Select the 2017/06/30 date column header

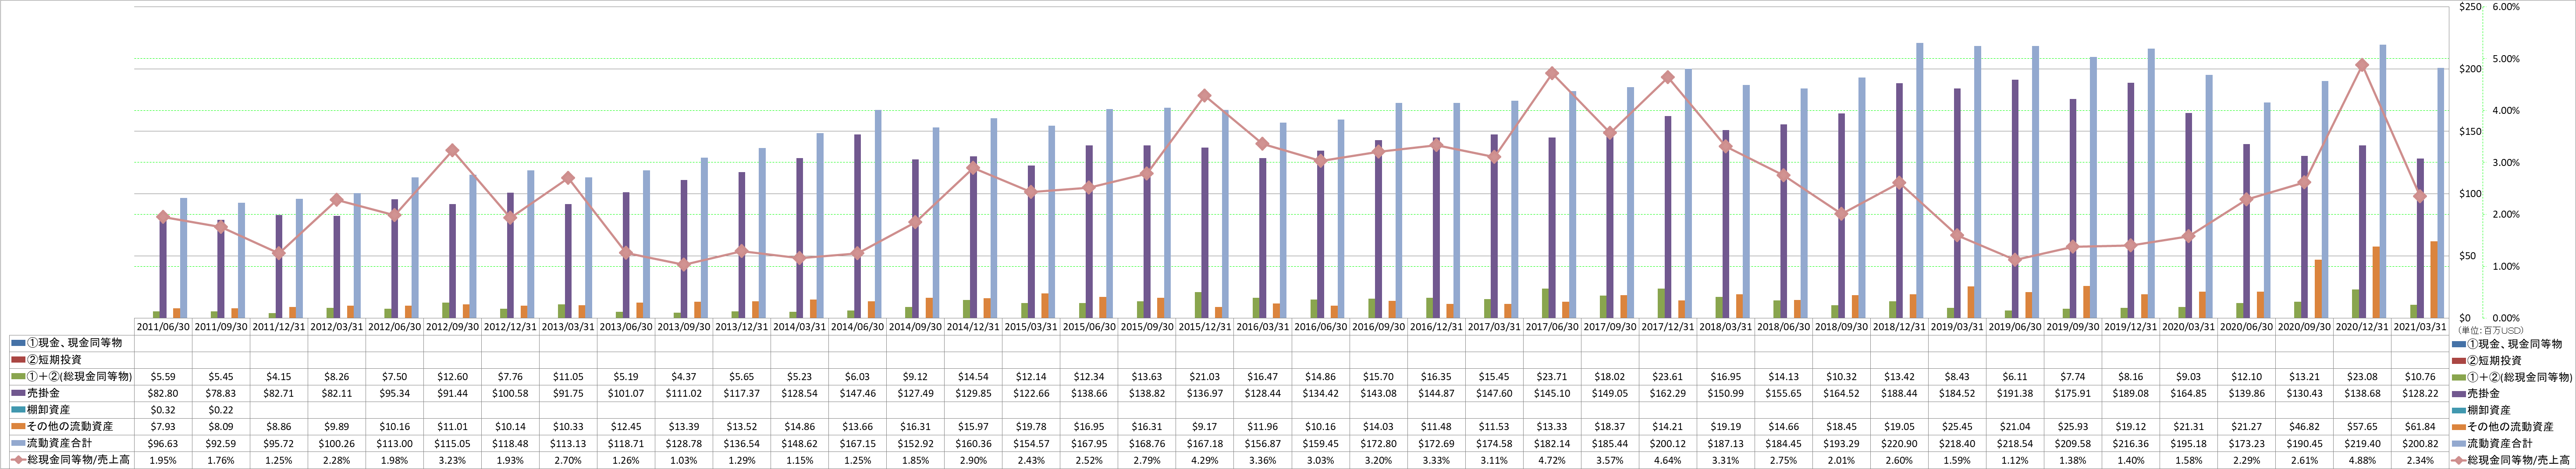click(x=1553, y=327)
